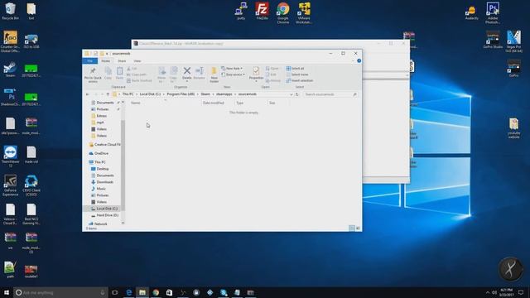Expand the Easy access dropdown
The image size is (530, 298).
[x=234, y=74]
